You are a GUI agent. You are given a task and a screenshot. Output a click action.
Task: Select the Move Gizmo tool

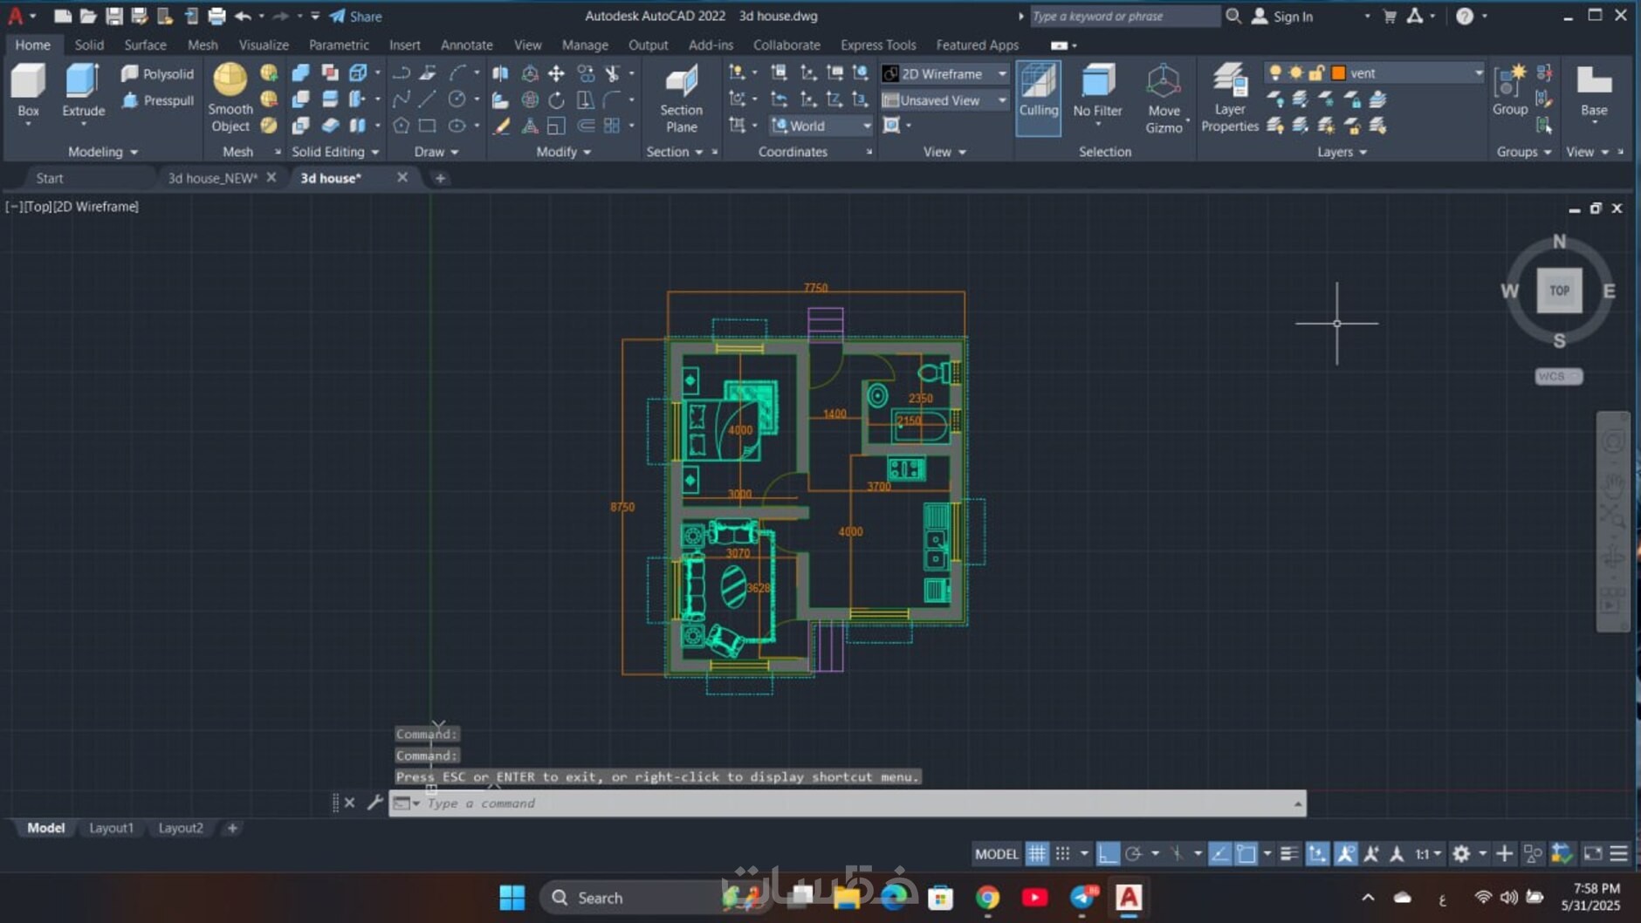1164,99
